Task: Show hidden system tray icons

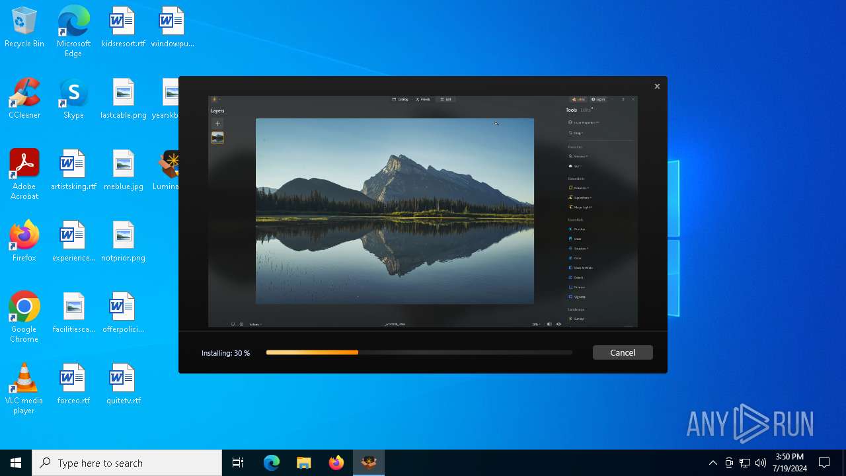Action: 712,463
